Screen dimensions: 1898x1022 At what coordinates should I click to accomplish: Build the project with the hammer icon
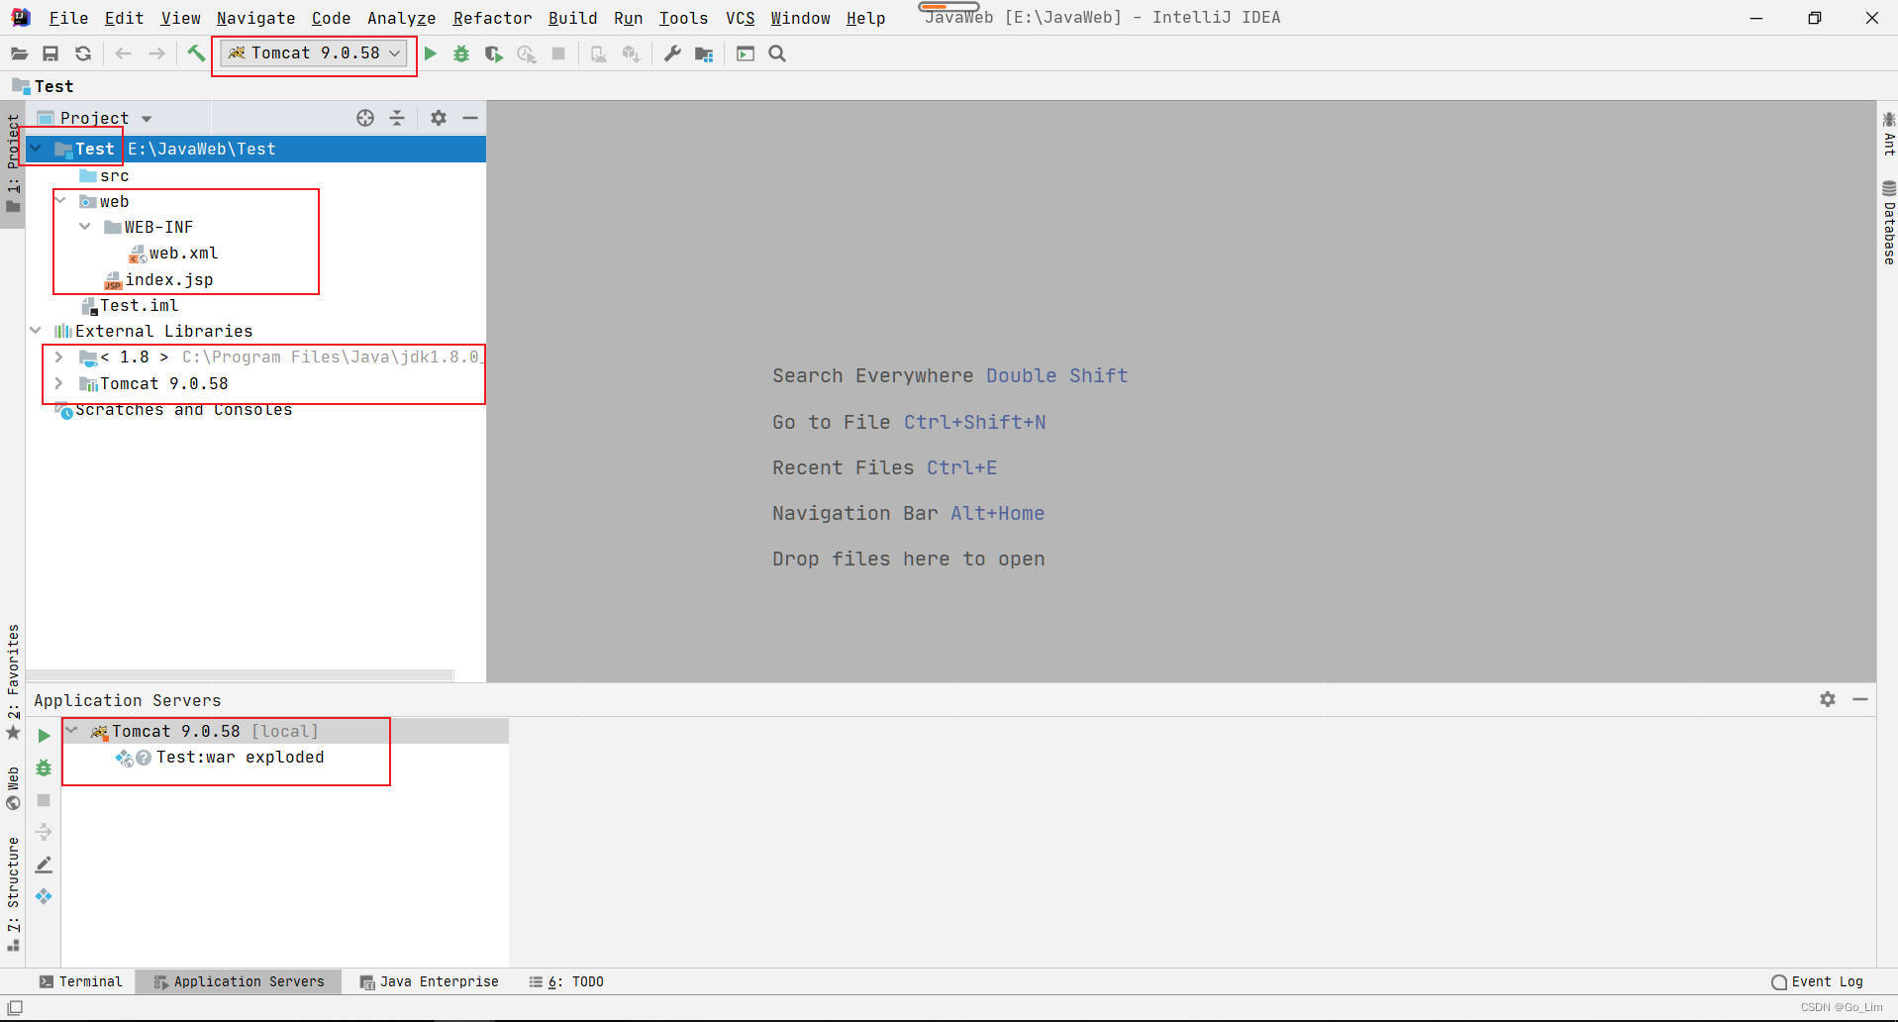coord(196,53)
